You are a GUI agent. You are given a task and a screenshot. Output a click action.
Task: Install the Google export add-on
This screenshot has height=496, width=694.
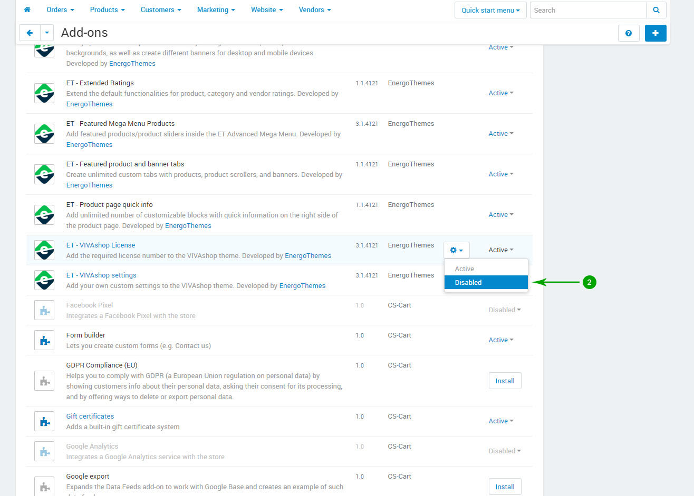click(505, 487)
